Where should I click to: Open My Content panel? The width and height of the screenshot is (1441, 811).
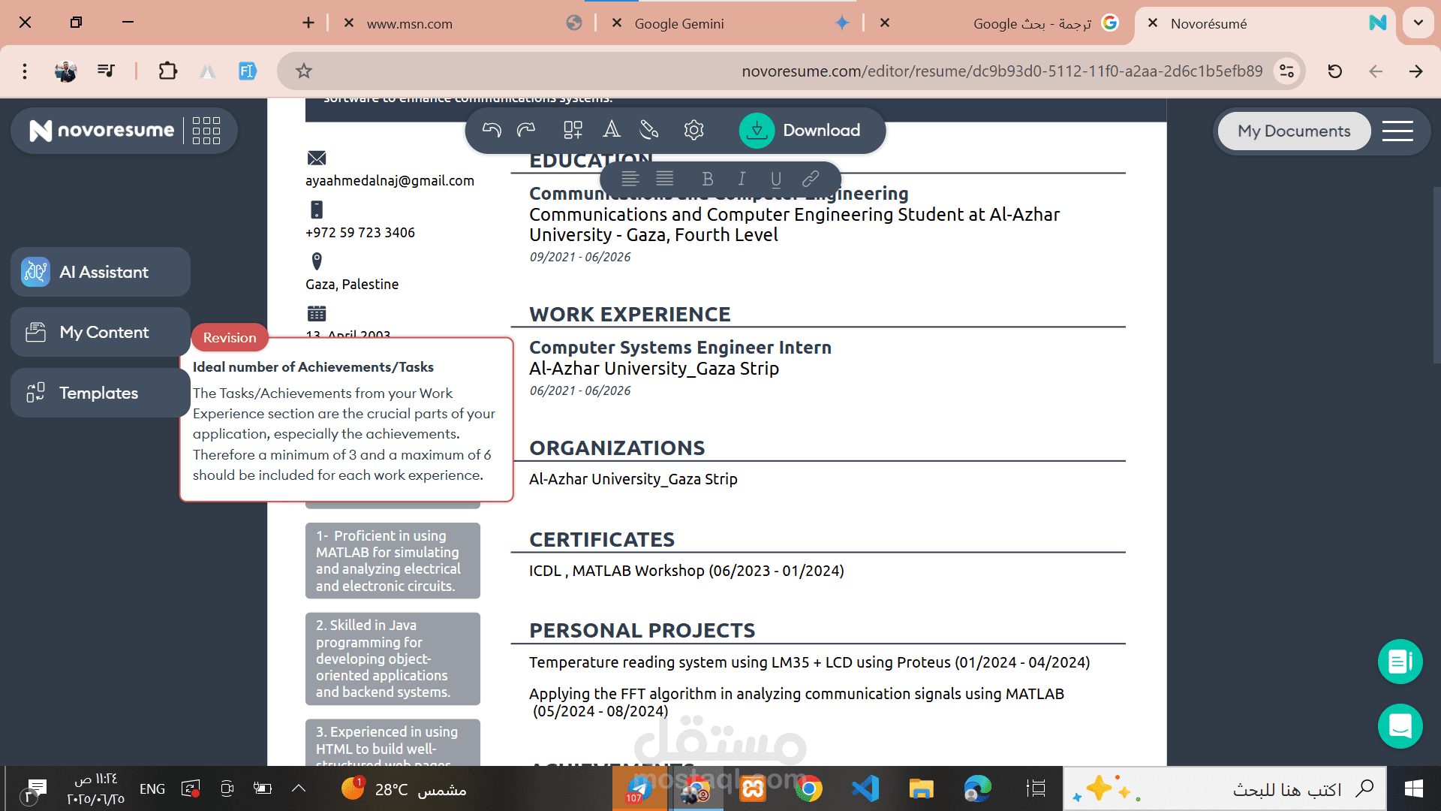click(x=101, y=332)
